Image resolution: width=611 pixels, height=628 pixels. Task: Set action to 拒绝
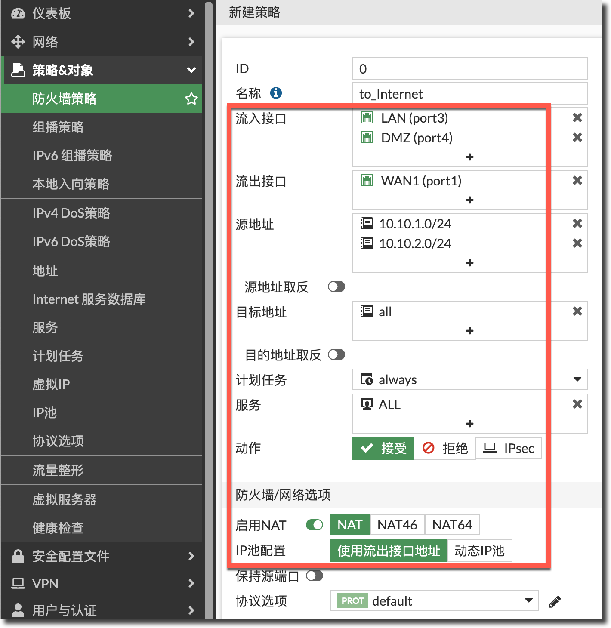coord(445,448)
